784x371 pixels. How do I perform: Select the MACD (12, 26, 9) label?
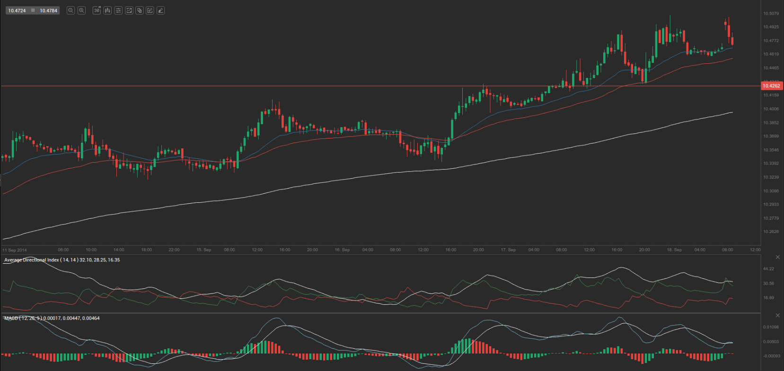(23, 318)
